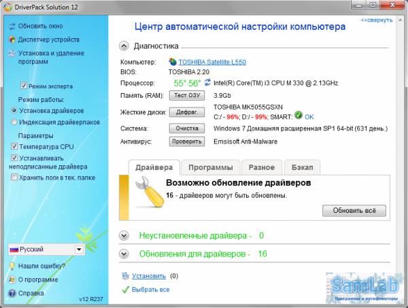Click the 'О программе' icon
Image resolution: width=408 pixels, height=308 pixels.
(12, 279)
